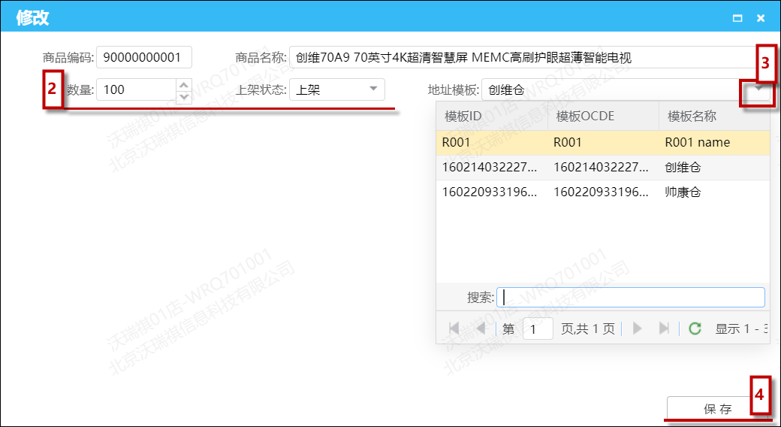Screen dimensions: 781x427
Task: Increase quantity with up spinner arrow
Action: pyautogui.click(x=184, y=85)
